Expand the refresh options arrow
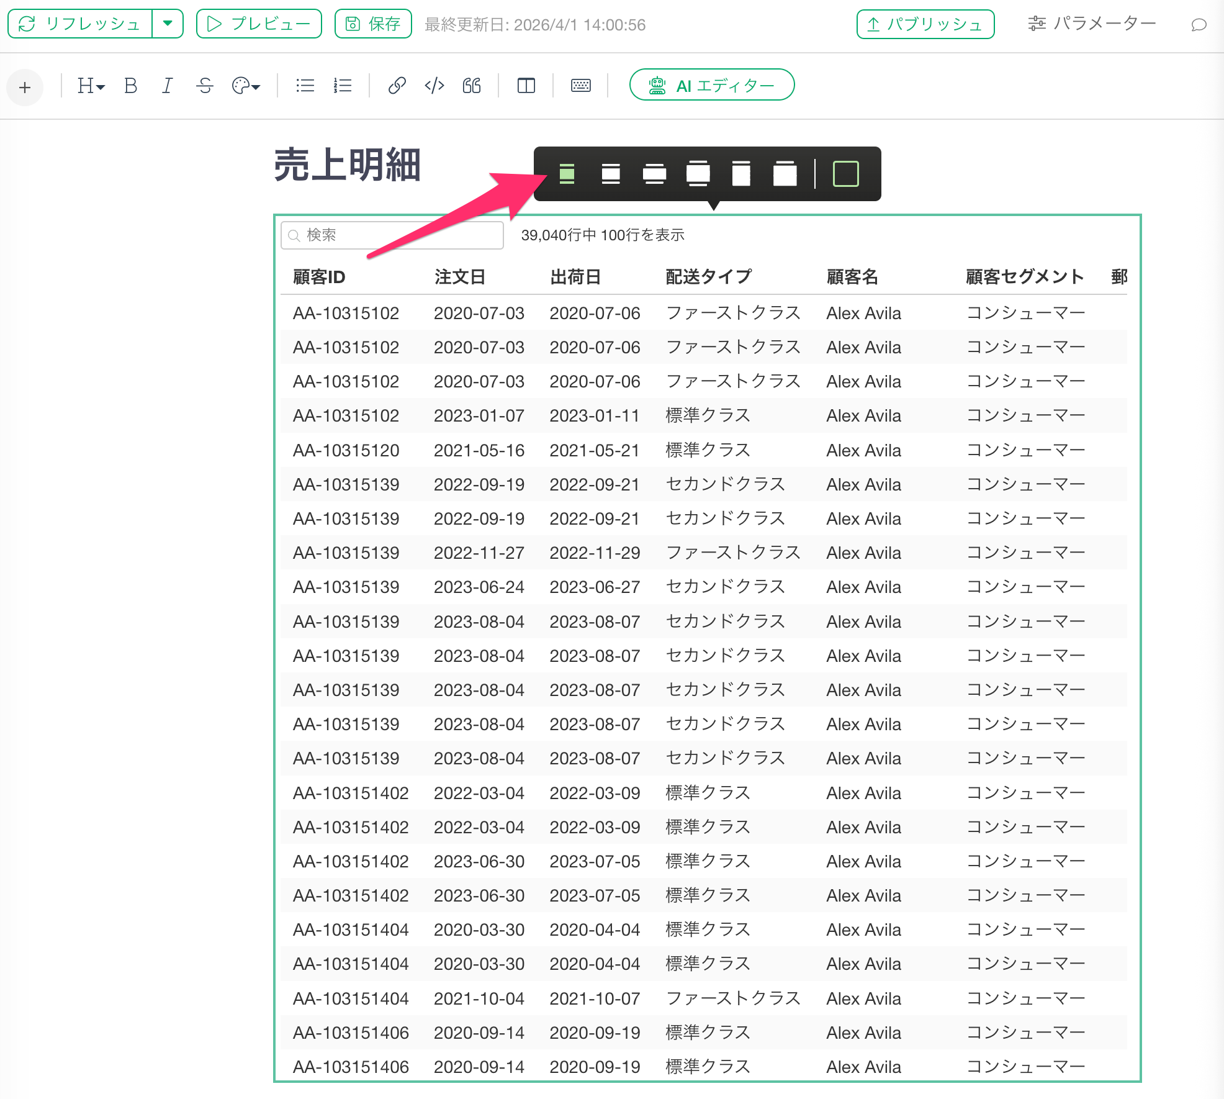The height and width of the screenshot is (1099, 1224). point(168,24)
